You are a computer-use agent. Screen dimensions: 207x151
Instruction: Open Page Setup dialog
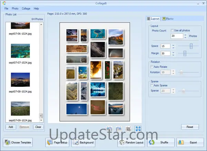pos(57,142)
